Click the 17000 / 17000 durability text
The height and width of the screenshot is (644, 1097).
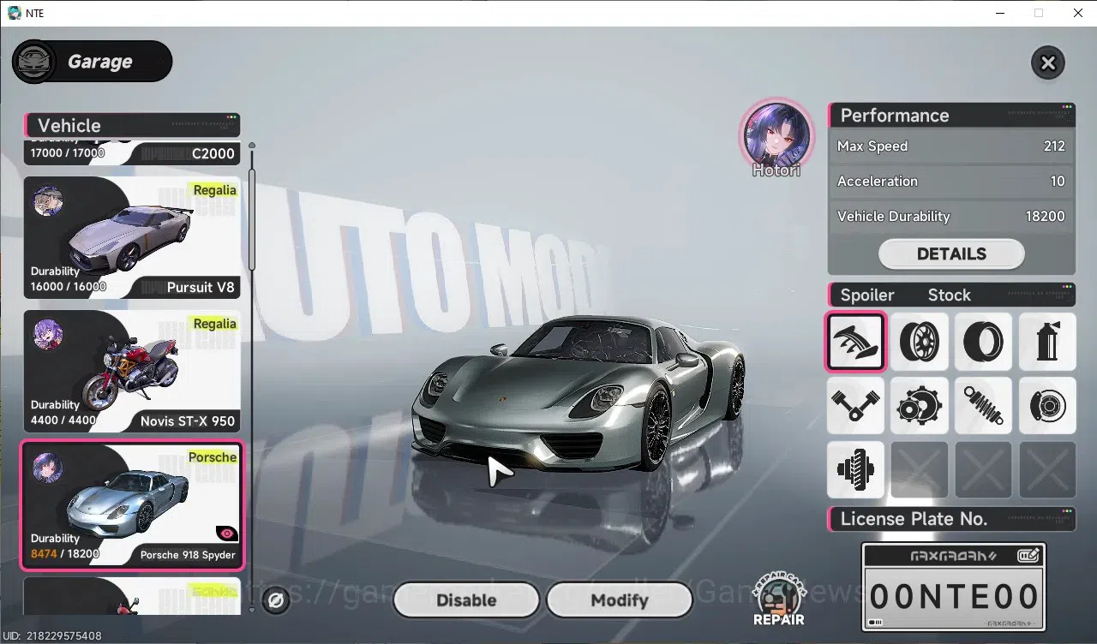[68, 153]
